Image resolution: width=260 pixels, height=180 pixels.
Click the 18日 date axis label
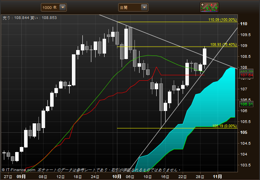[x=78, y=177]
